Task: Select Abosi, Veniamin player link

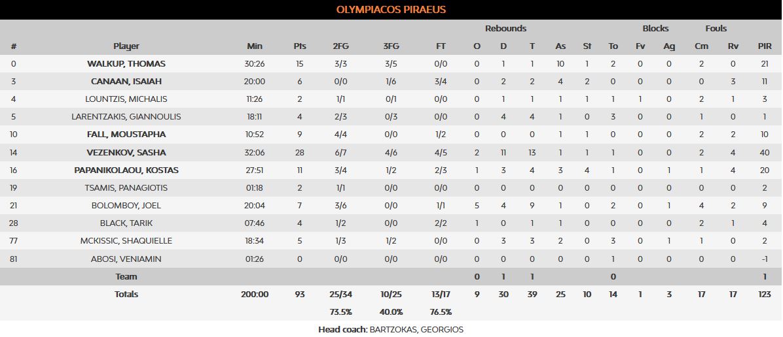Action: 126,259
